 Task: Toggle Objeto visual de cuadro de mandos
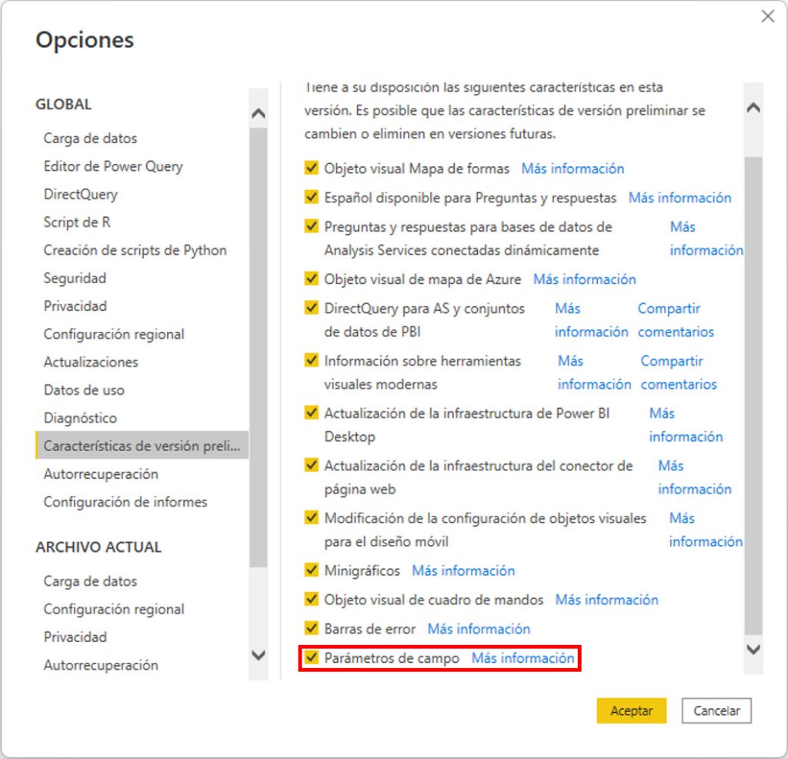click(x=312, y=599)
